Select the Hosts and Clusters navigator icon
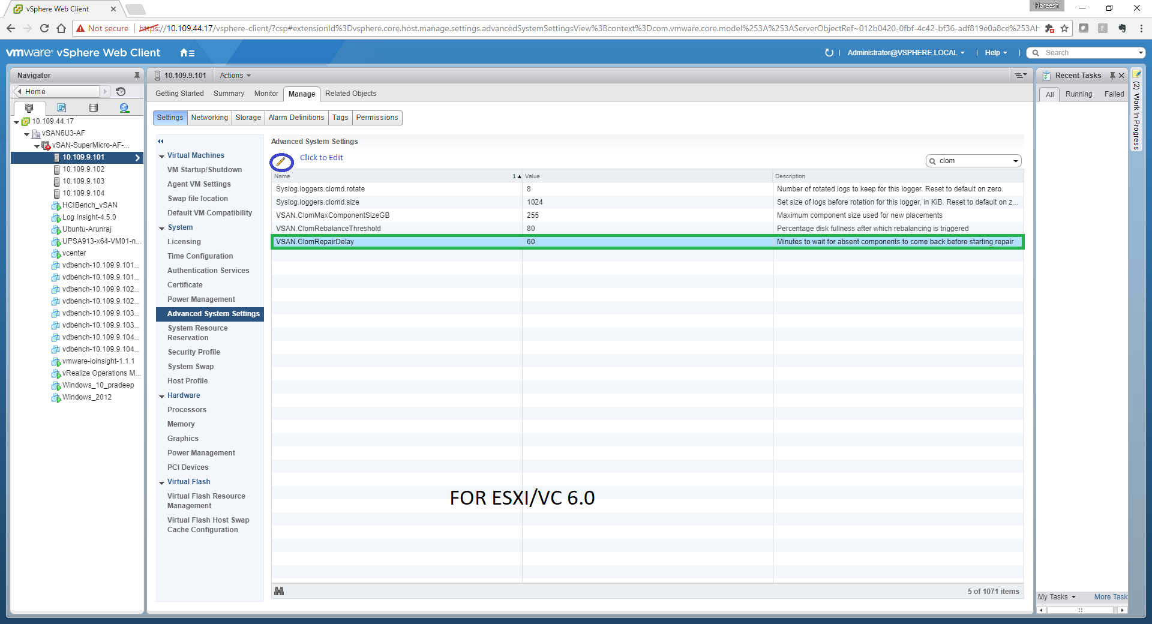1152x624 pixels. tap(29, 108)
